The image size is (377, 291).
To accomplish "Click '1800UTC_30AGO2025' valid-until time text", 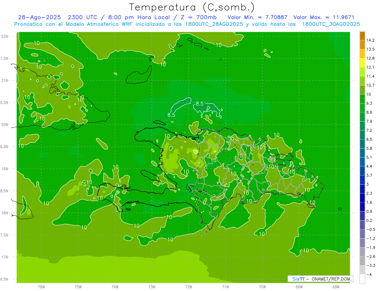I will [x=331, y=24].
